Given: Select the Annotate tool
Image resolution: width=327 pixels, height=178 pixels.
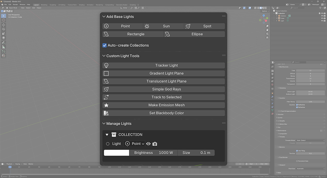Looking at the screenshot, I should click(x=4, y=43).
